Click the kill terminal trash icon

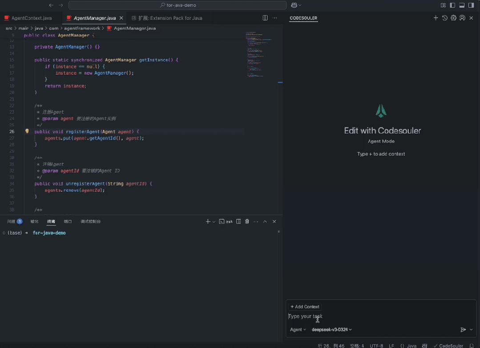coord(247,221)
